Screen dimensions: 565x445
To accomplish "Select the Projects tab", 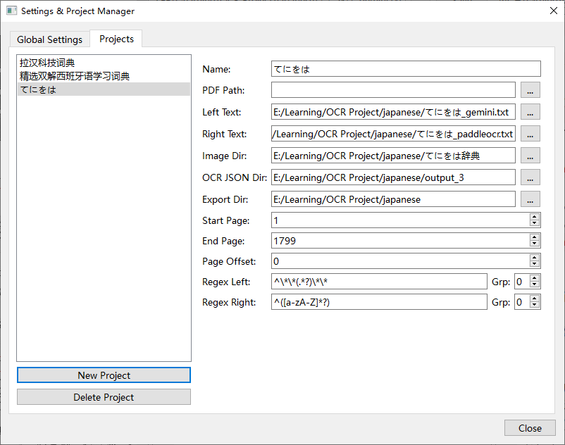I will point(116,39).
